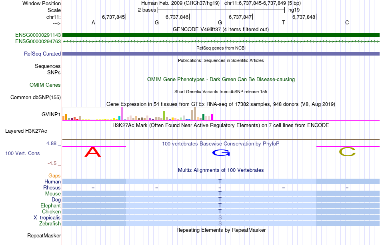Open OMIM Gene Phenotypes track title
The width and height of the screenshot is (380, 245).
click(x=221, y=80)
